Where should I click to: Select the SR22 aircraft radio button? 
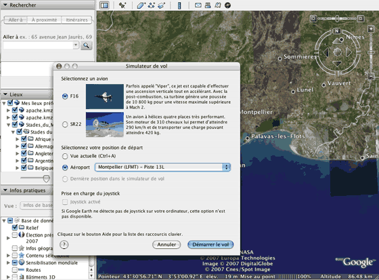(65, 125)
